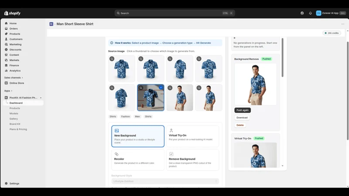
Task: Uncheck the selected lifestyle source image
Action: (x=161, y=88)
